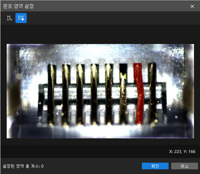
Task: Click the bent sixth pin beside the red region
Action: (x=123, y=94)
